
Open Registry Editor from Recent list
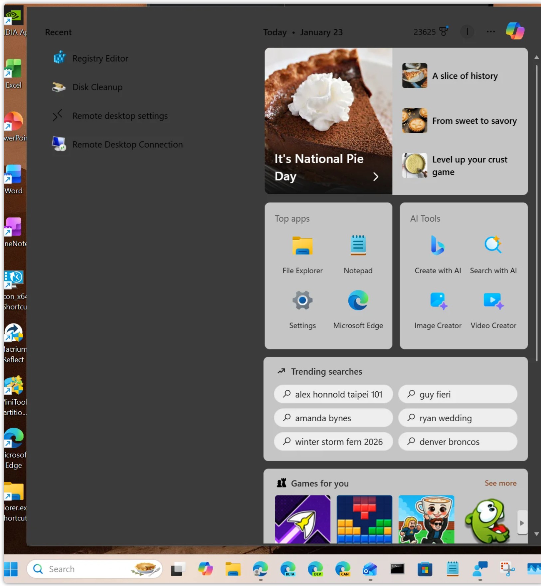point(100,58)
